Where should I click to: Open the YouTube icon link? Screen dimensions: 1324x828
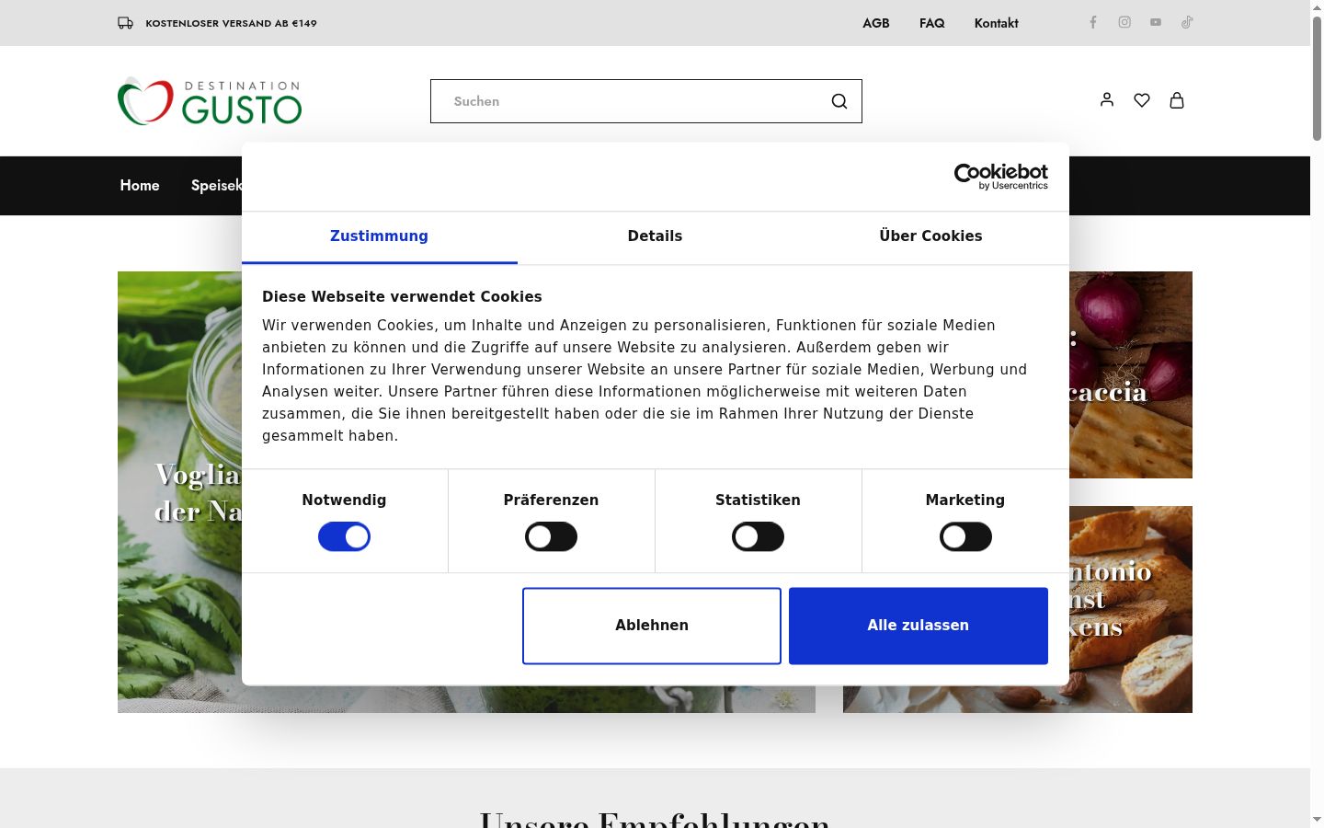click(1156, 22)
